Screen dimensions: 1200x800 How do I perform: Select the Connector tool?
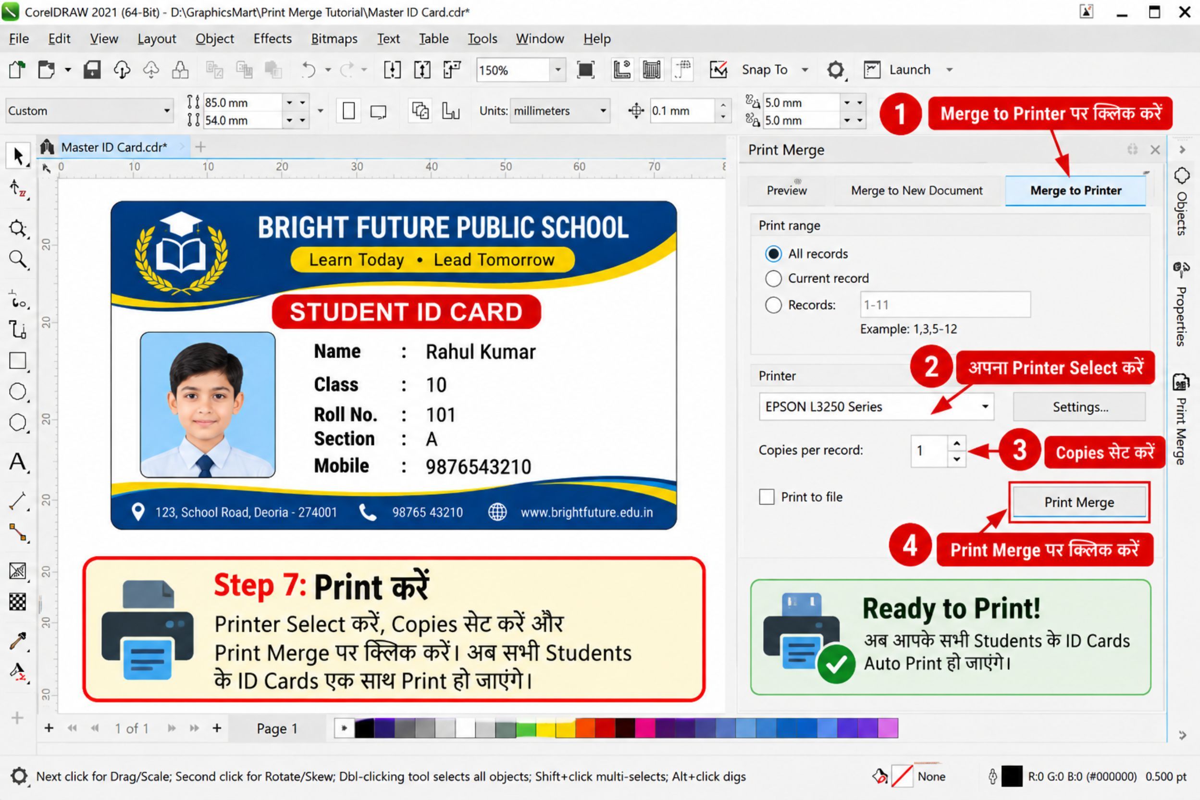pos(18,533)
